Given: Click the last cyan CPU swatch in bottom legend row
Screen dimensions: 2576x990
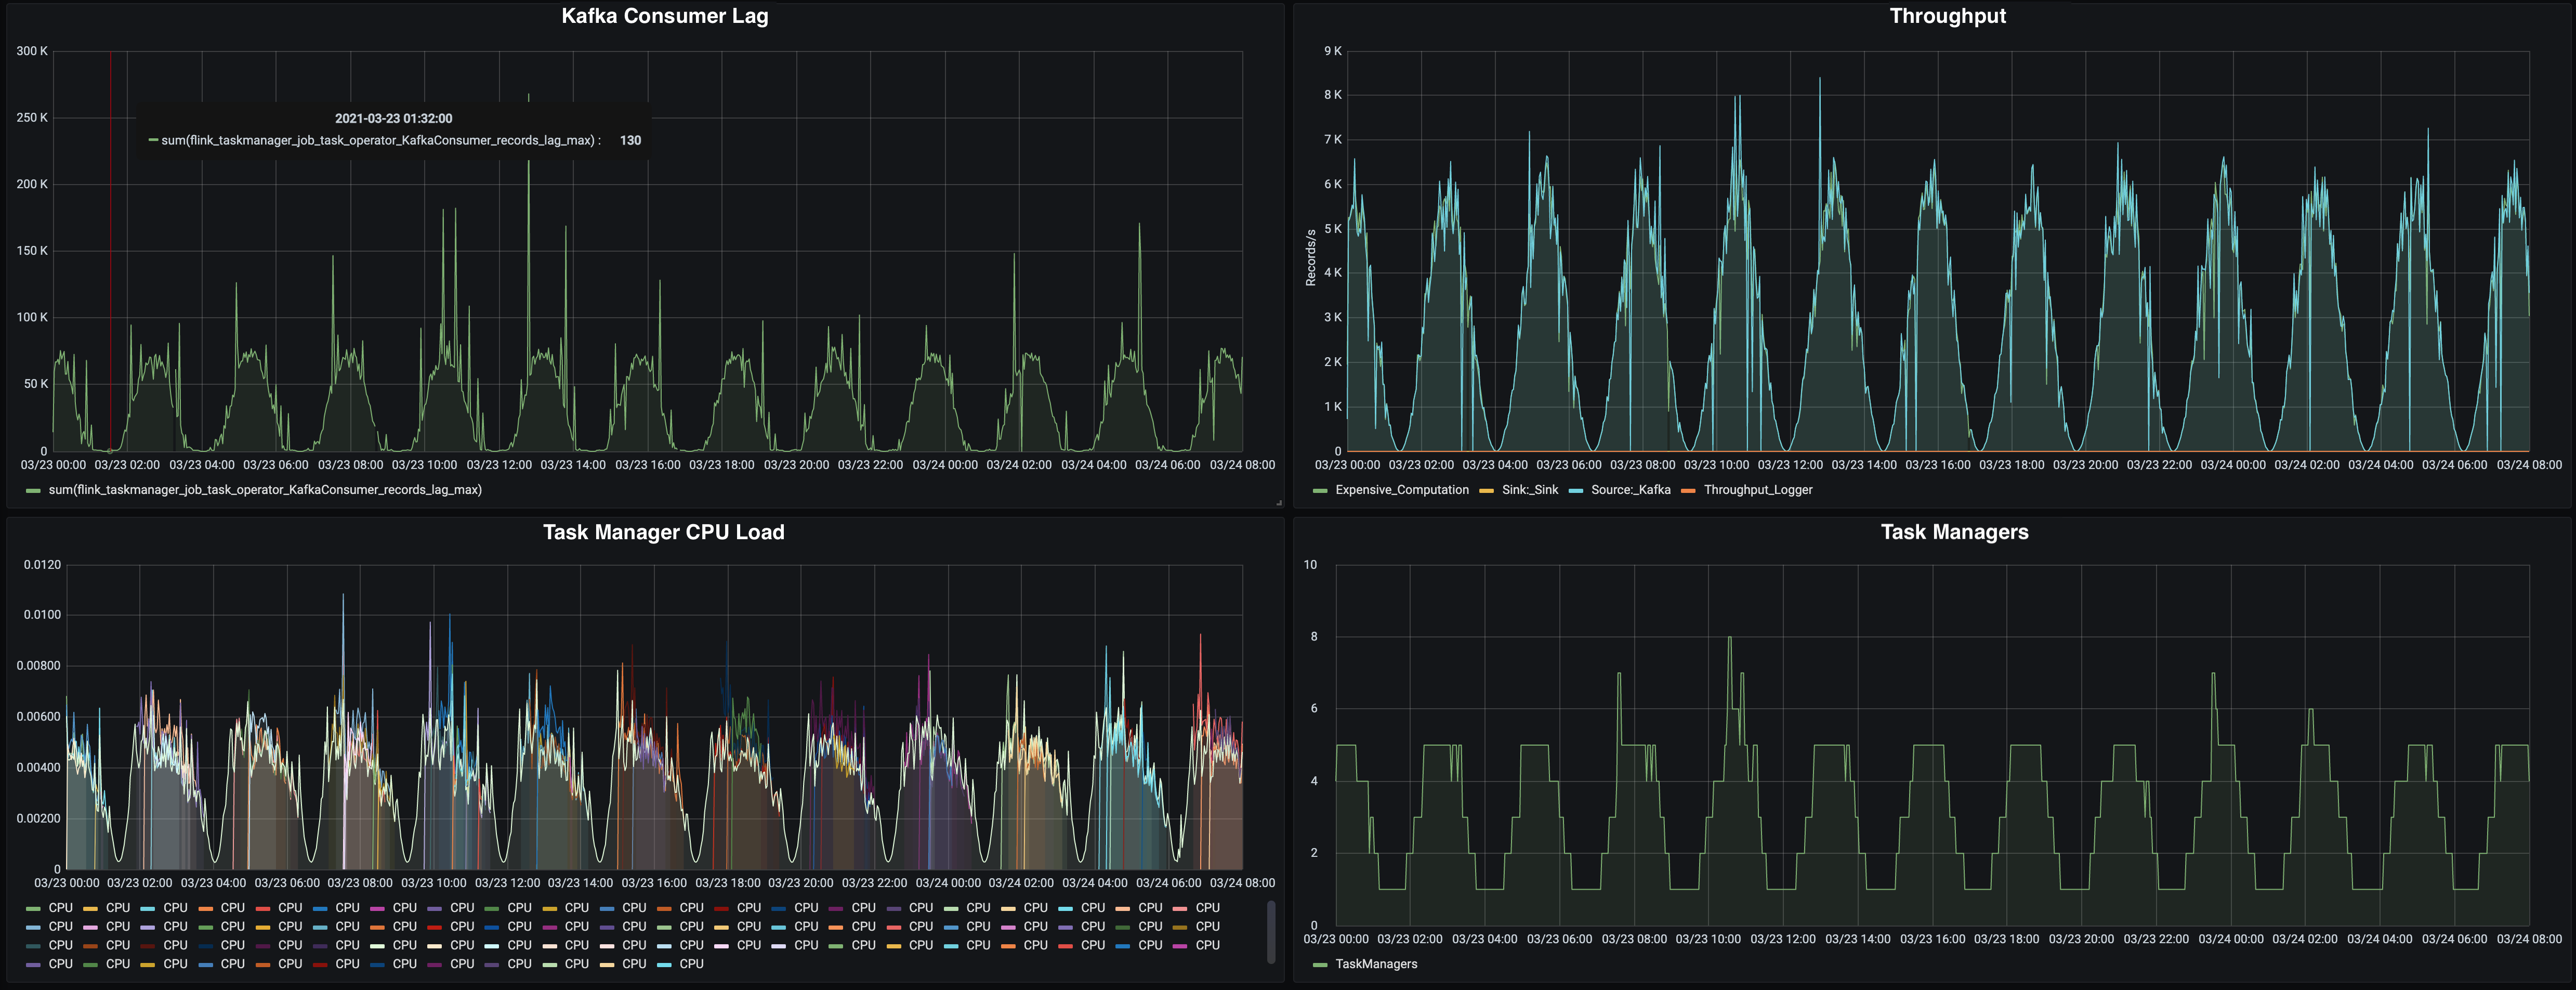Looking at the screenshot, I should pyautogui.click(x=664, y=965).
